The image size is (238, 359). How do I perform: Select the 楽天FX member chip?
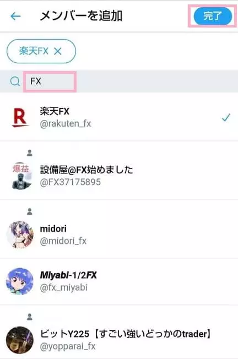(x=41, y=51)
